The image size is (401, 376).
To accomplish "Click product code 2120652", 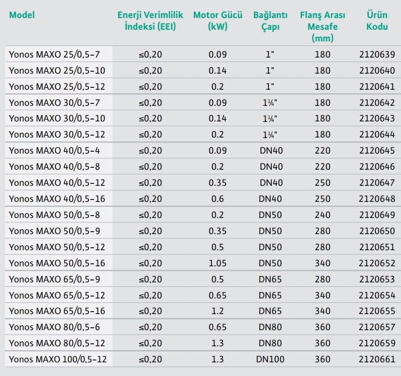I will (x=377, y=263).
